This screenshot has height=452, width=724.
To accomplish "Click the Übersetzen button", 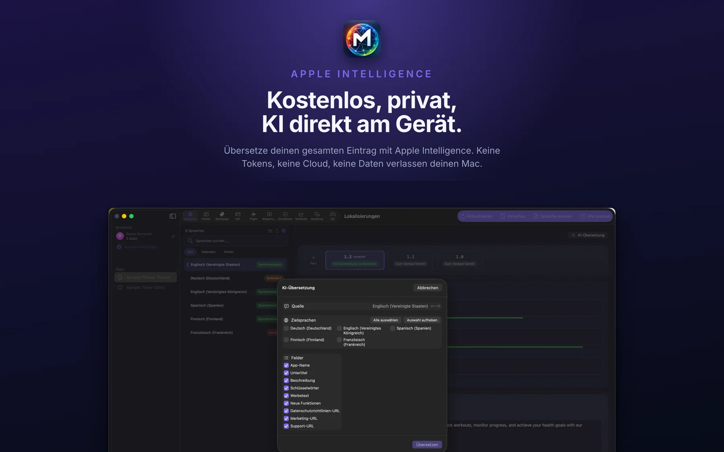I will [427, 445].
